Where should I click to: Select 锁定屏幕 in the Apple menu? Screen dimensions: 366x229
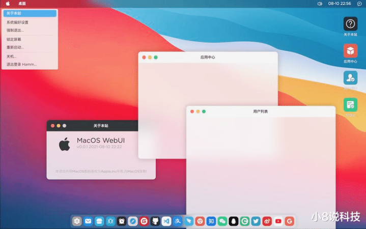[x=30, y=39]
